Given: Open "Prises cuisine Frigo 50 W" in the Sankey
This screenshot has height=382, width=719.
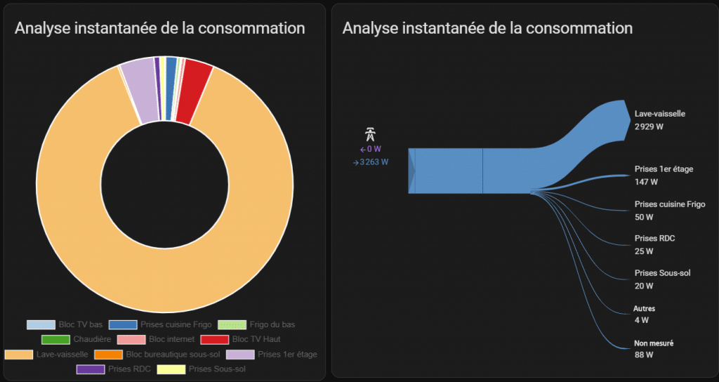Looking at the screenshot, I should [669, 210].
